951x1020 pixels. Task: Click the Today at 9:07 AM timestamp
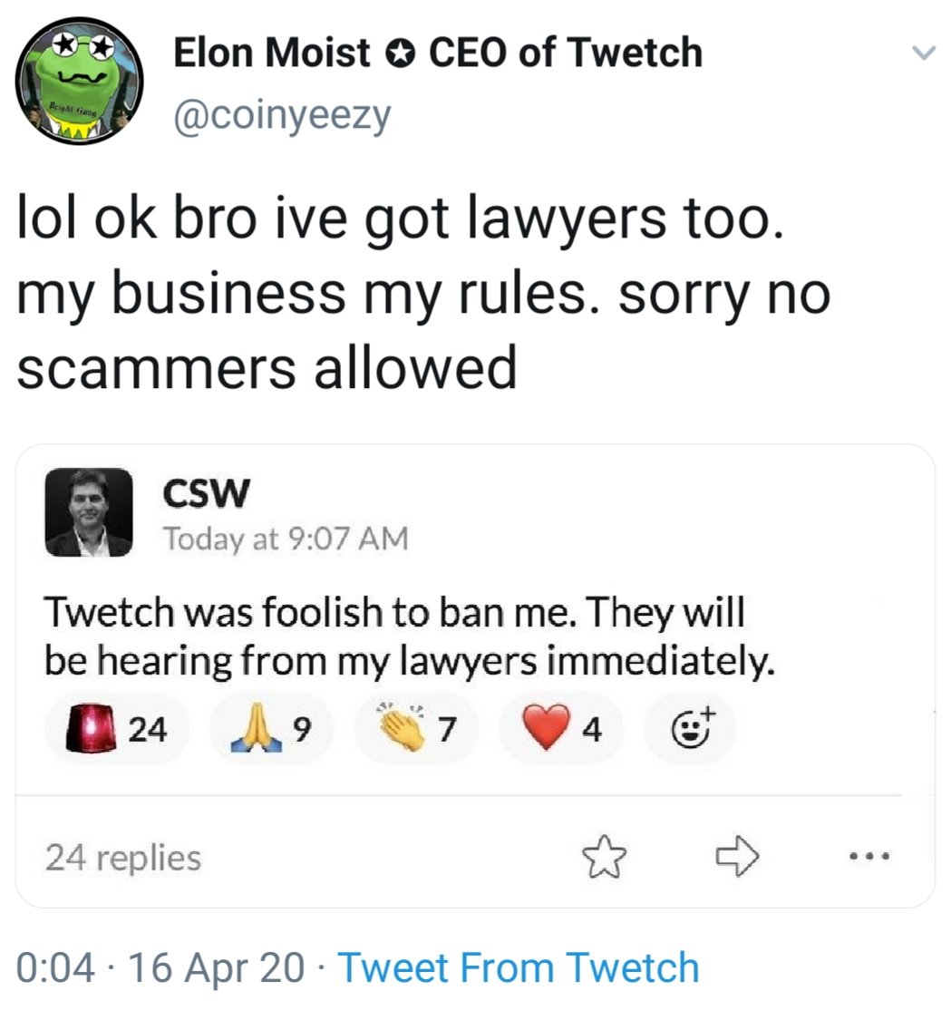coord(286,538)
